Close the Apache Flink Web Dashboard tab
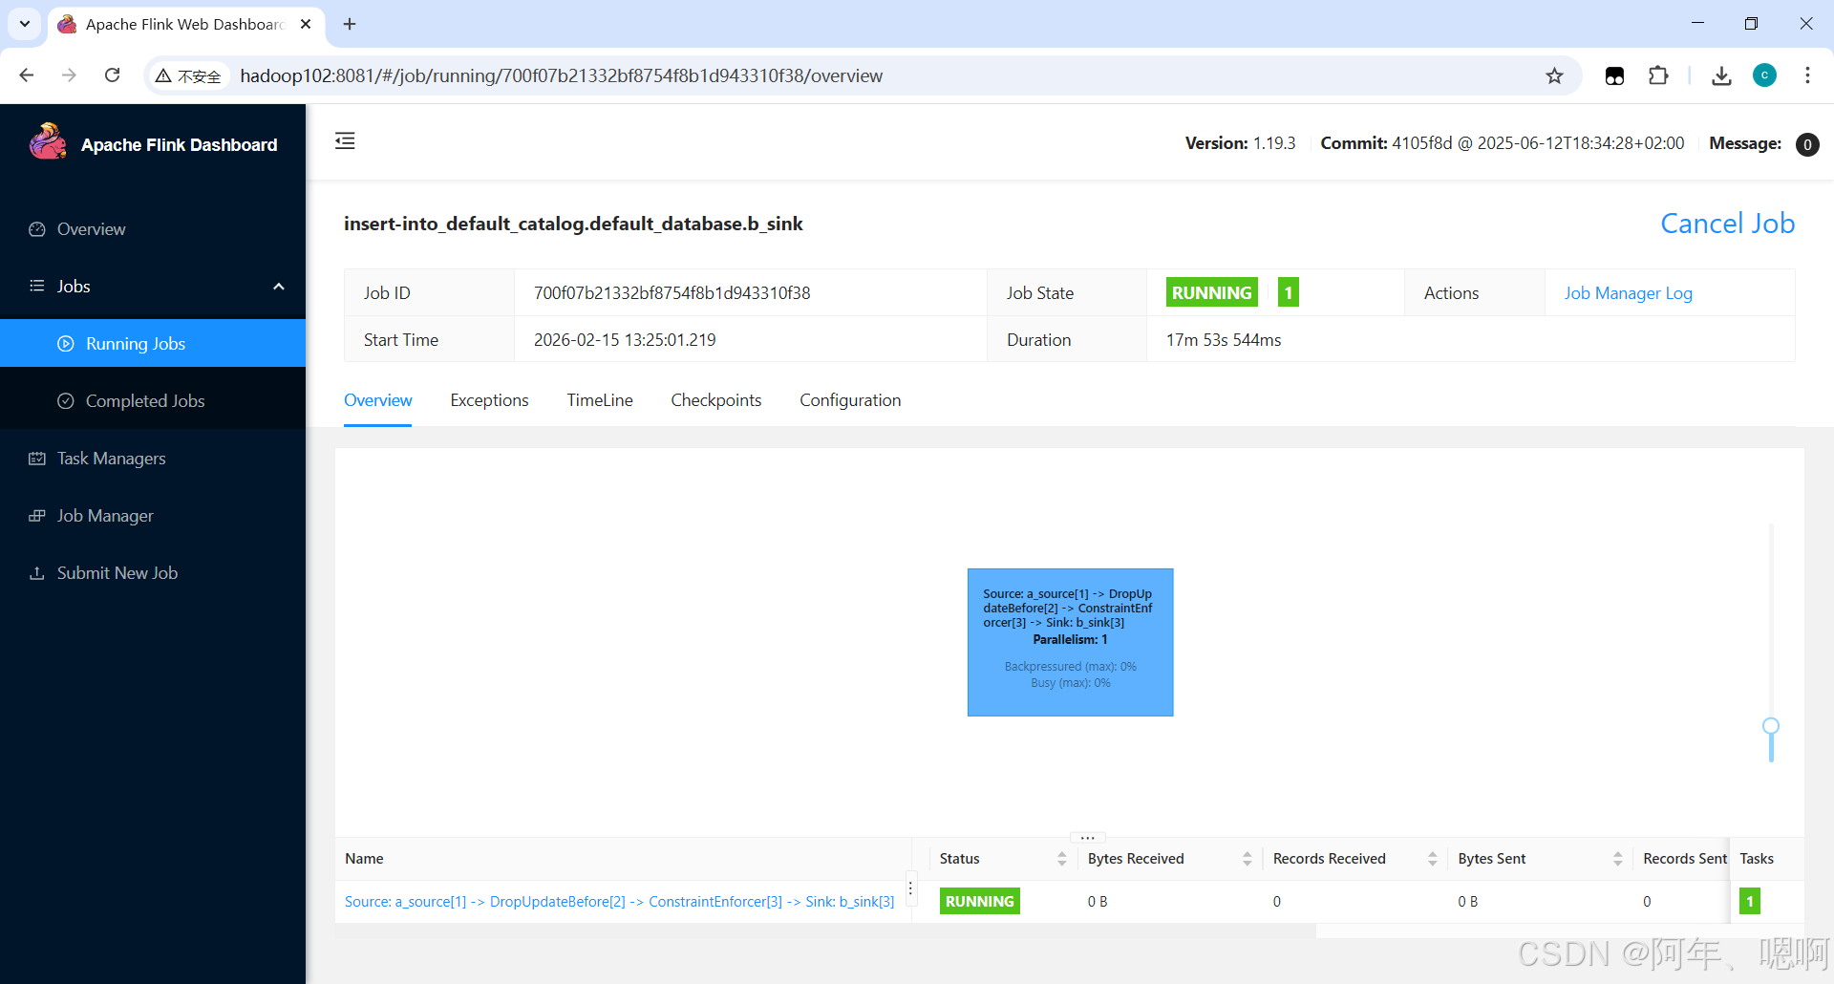The width and height of the screenshot is (1834, 984). [306, 24]
